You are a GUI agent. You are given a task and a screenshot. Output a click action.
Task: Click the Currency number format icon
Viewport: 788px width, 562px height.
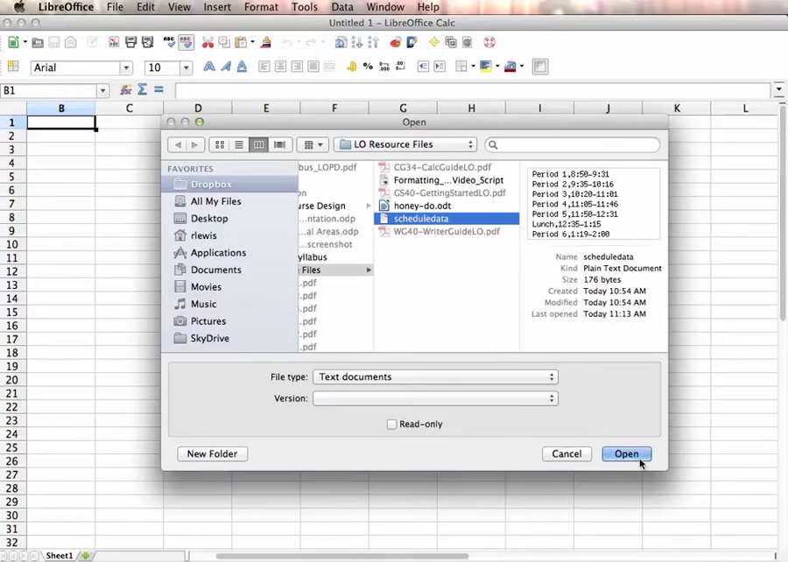pyautogui.click(x=352, y=67)
